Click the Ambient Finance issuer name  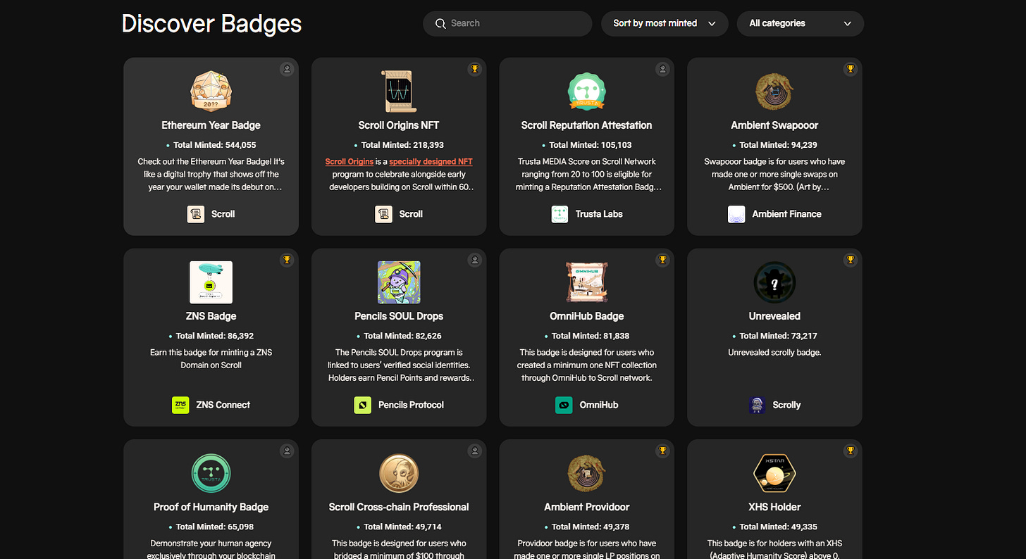click(x=786, y=214)
